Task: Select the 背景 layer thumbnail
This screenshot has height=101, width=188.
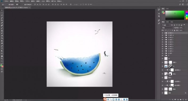Action: coord(166,93)
